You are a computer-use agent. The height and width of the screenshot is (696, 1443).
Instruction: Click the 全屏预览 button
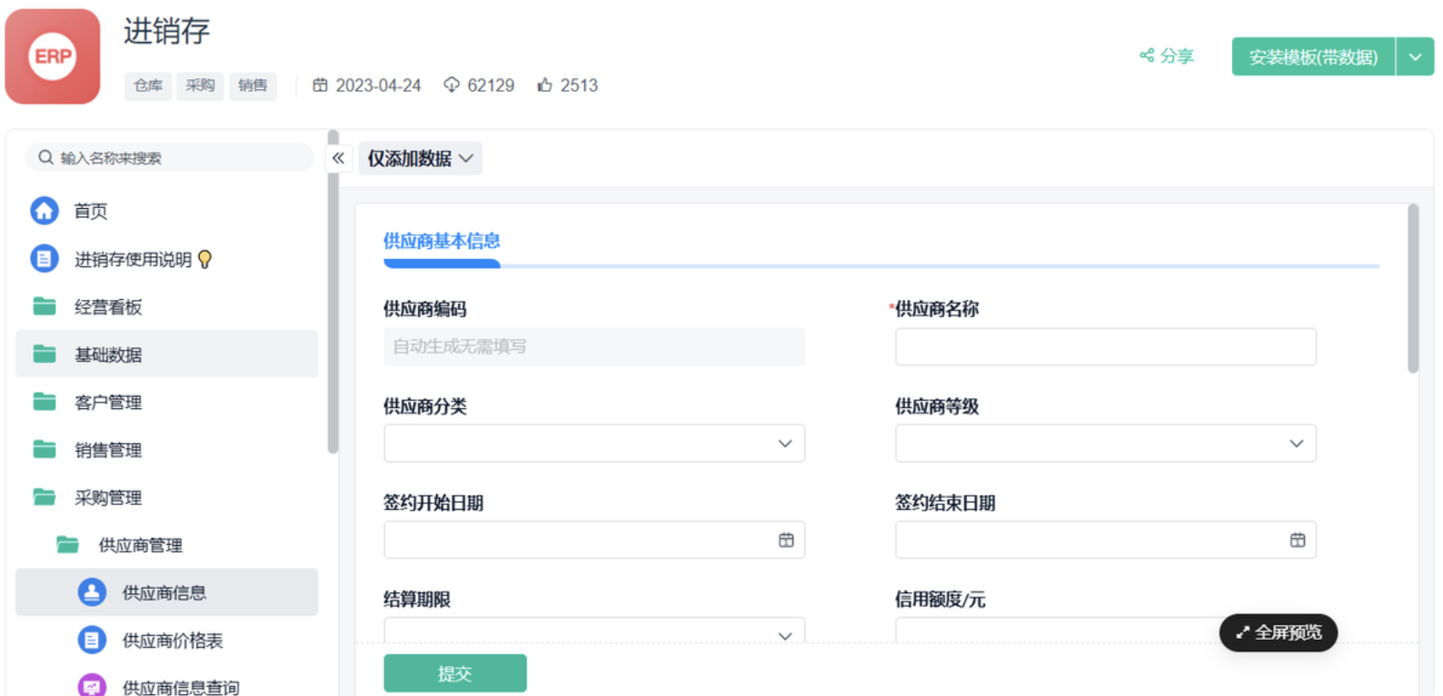[1279, 632]
